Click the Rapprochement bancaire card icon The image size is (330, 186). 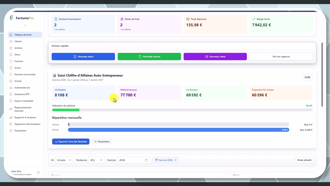point(11,109)
